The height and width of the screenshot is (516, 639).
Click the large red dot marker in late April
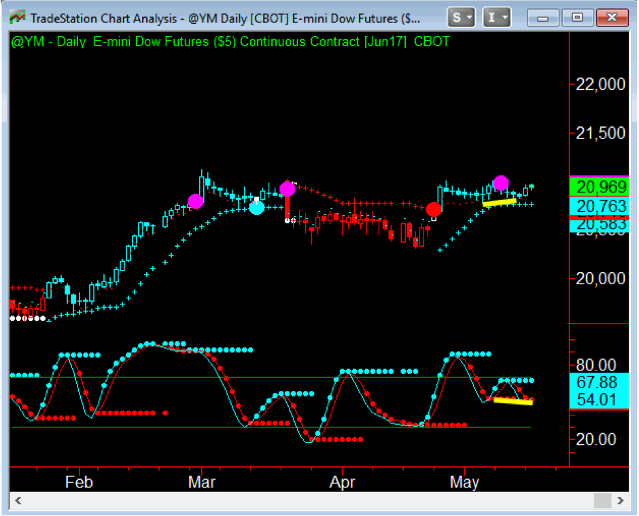pos(434,209)
